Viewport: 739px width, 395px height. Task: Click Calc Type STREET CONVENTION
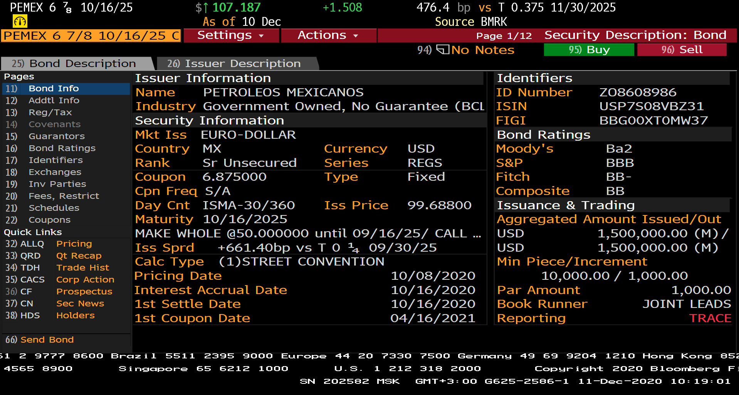coord(301,262)
